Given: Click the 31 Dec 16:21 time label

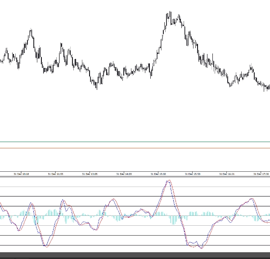Looking at the screenshot, I should (226, 174).
